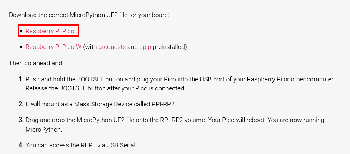The width and height of the screenshot is (350, 154).
Task: Click the step number 3 marker
Action: click(x=21, y=120)
